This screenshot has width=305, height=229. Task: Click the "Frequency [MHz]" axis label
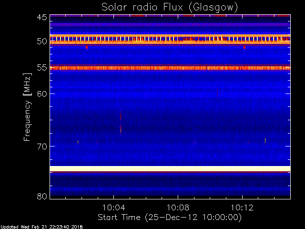(27, 107)
